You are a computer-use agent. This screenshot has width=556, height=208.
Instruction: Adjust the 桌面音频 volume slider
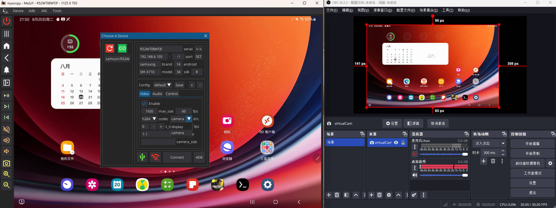point(444,175)
